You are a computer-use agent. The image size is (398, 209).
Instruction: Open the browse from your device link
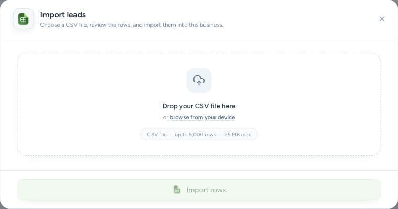202,117
